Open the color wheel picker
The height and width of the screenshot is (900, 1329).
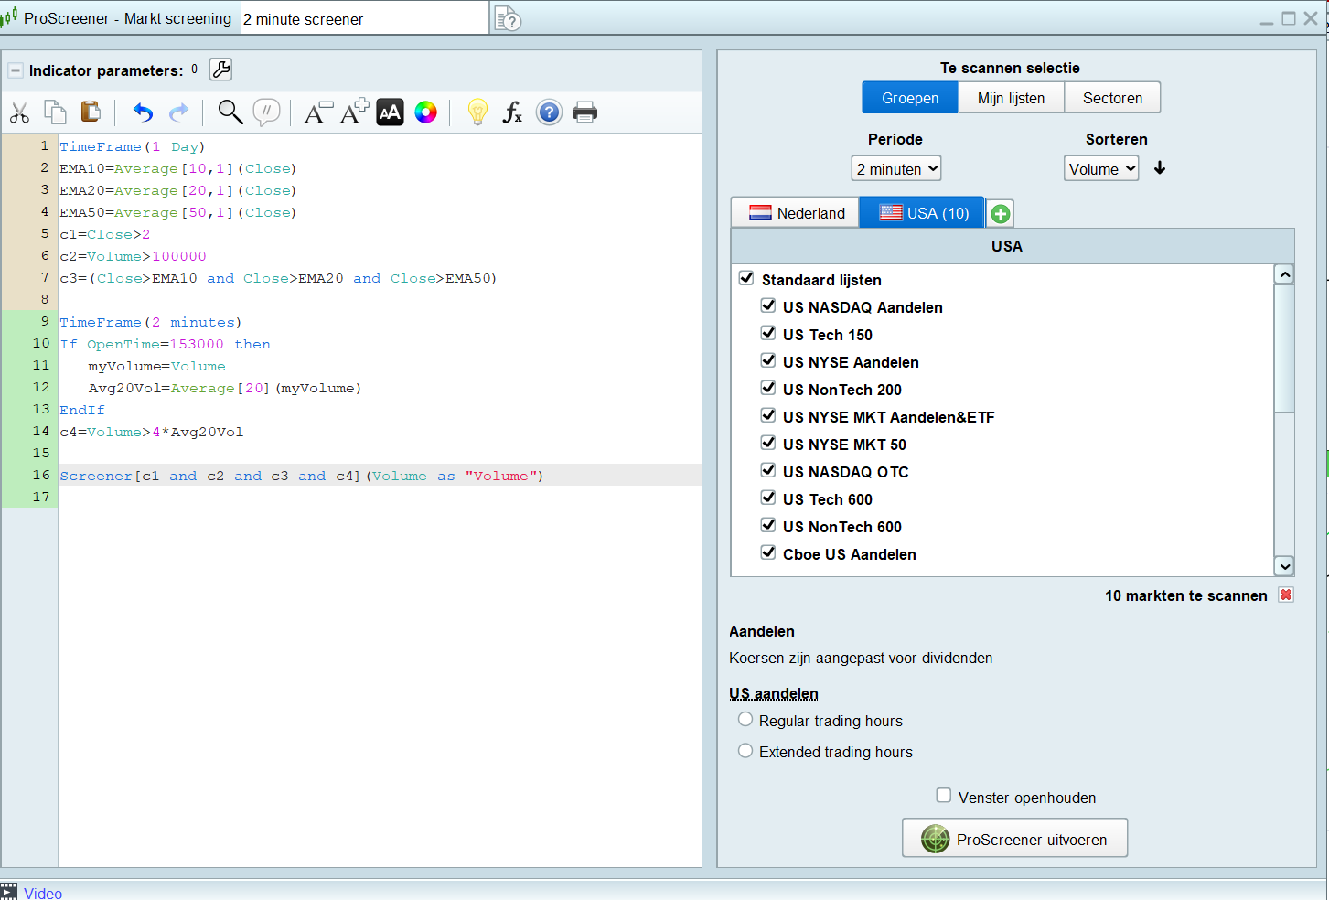[425, 112]
